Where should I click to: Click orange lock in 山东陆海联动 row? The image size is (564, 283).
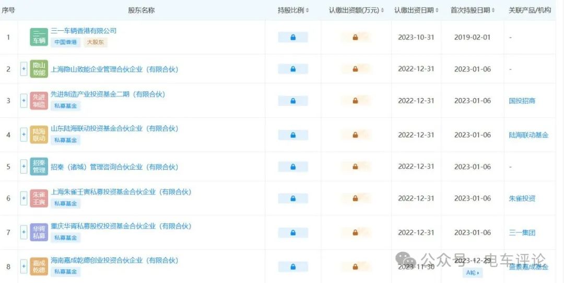click(356, 135)
